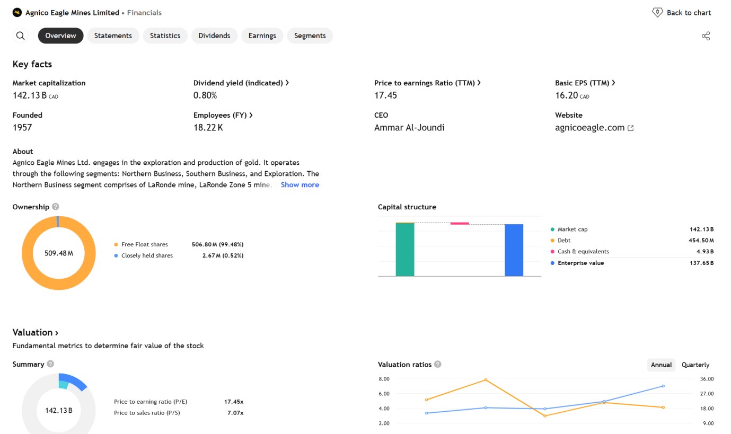Viewport: 731px width, 434px height.
Task: Click the Price to earning ratio (P/E) row label
Action: coord(151,402)
